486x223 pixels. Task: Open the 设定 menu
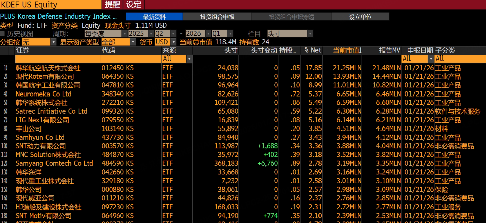134,5
